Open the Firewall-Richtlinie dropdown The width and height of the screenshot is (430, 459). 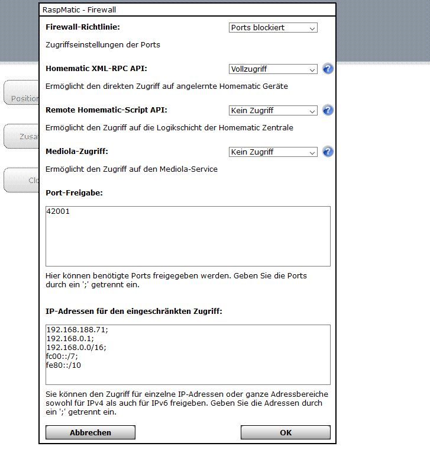pyautogui.click(x=273, y=28)
